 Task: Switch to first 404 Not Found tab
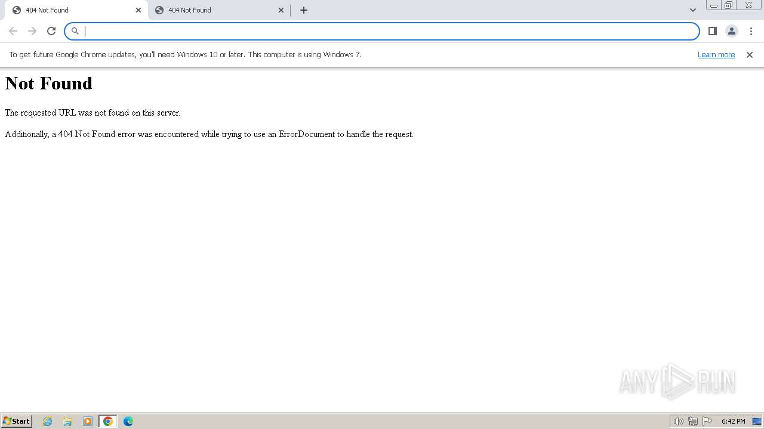click(76, 10)
